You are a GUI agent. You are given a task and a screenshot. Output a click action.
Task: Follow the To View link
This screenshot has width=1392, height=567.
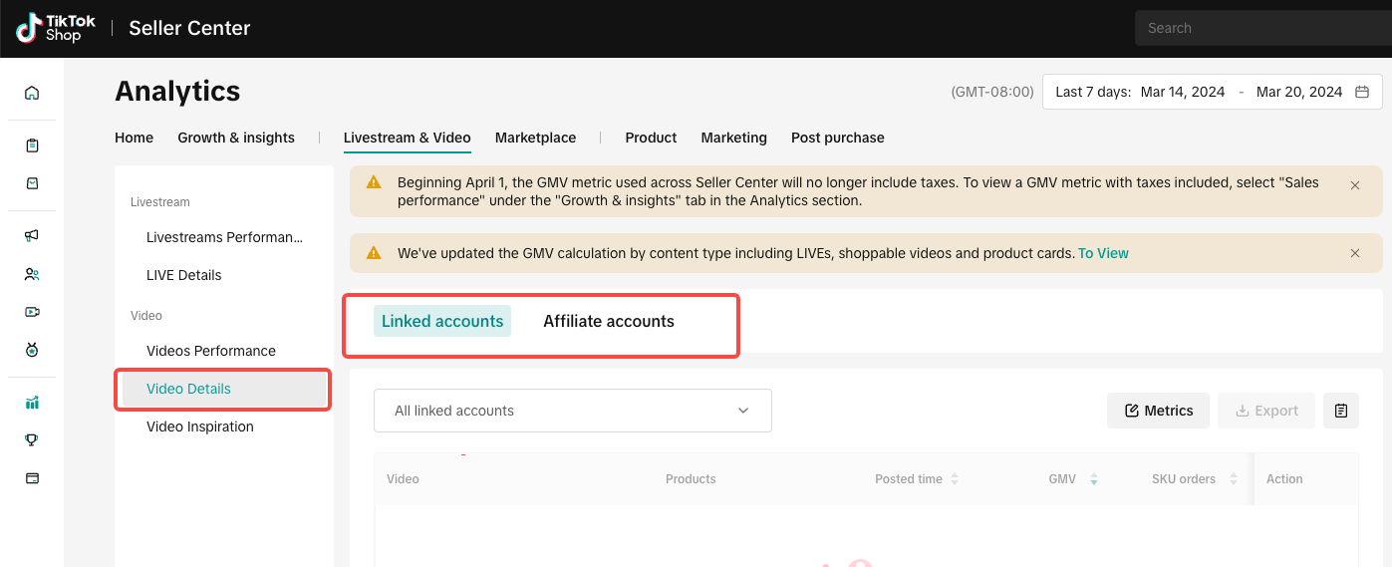point(1103,253)
